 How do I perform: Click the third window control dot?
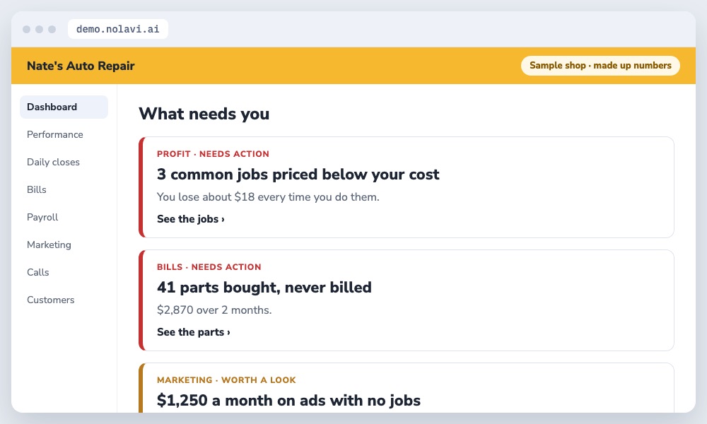52,29
